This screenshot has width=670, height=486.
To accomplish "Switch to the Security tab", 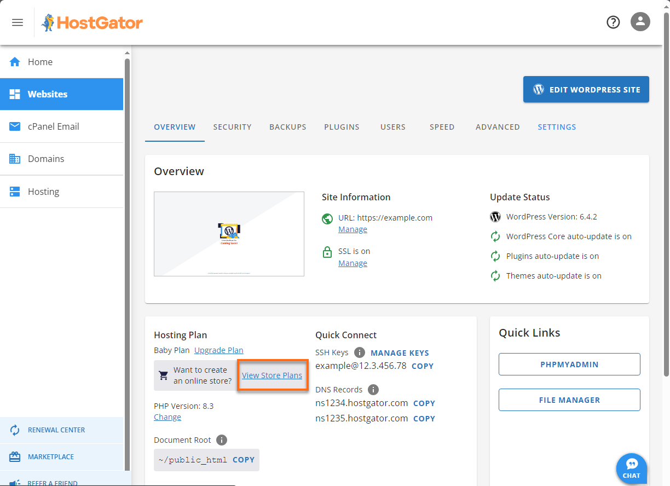I will [232, 126].
